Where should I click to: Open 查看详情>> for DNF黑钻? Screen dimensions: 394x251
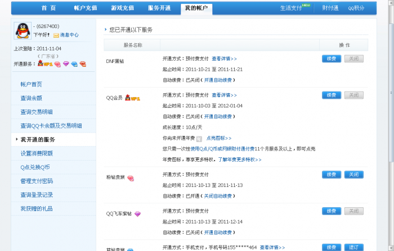coord(224,58)
